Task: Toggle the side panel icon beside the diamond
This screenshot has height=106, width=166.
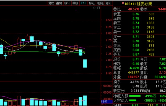Action: pyautogui.click(x=99, y=8)
